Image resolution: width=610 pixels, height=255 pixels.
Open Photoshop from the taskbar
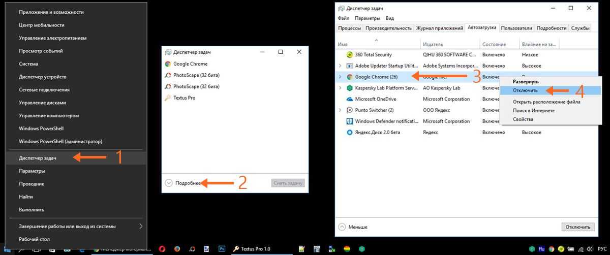pyautogui.click(x=222, y=249)
